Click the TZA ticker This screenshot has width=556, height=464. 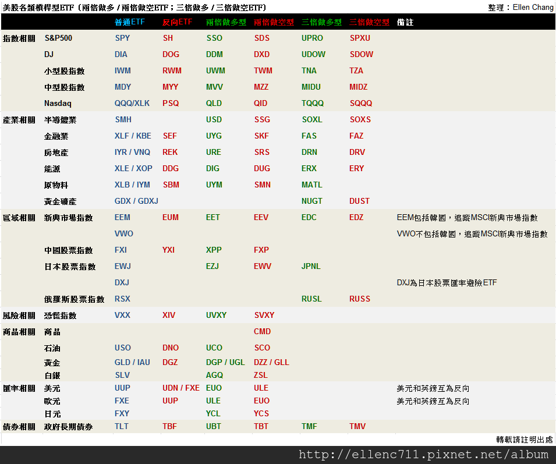pos(356,70)
